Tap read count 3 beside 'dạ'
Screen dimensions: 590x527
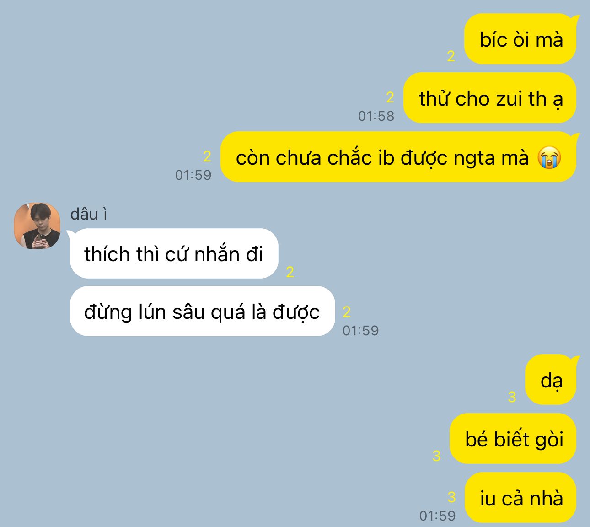pyautogui.click(x=512, y=397)
